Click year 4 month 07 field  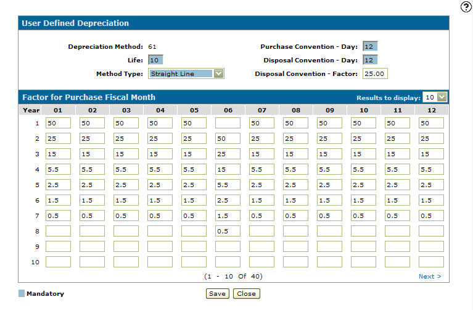(x=262, y=169)
